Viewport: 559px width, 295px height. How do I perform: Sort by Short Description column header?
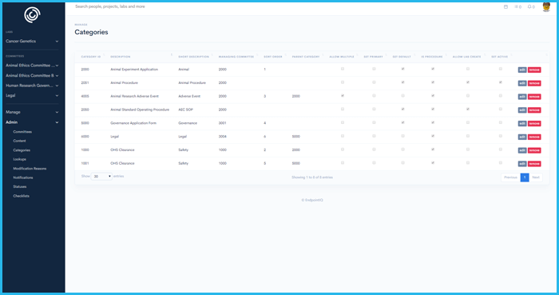tap(193, 57)
